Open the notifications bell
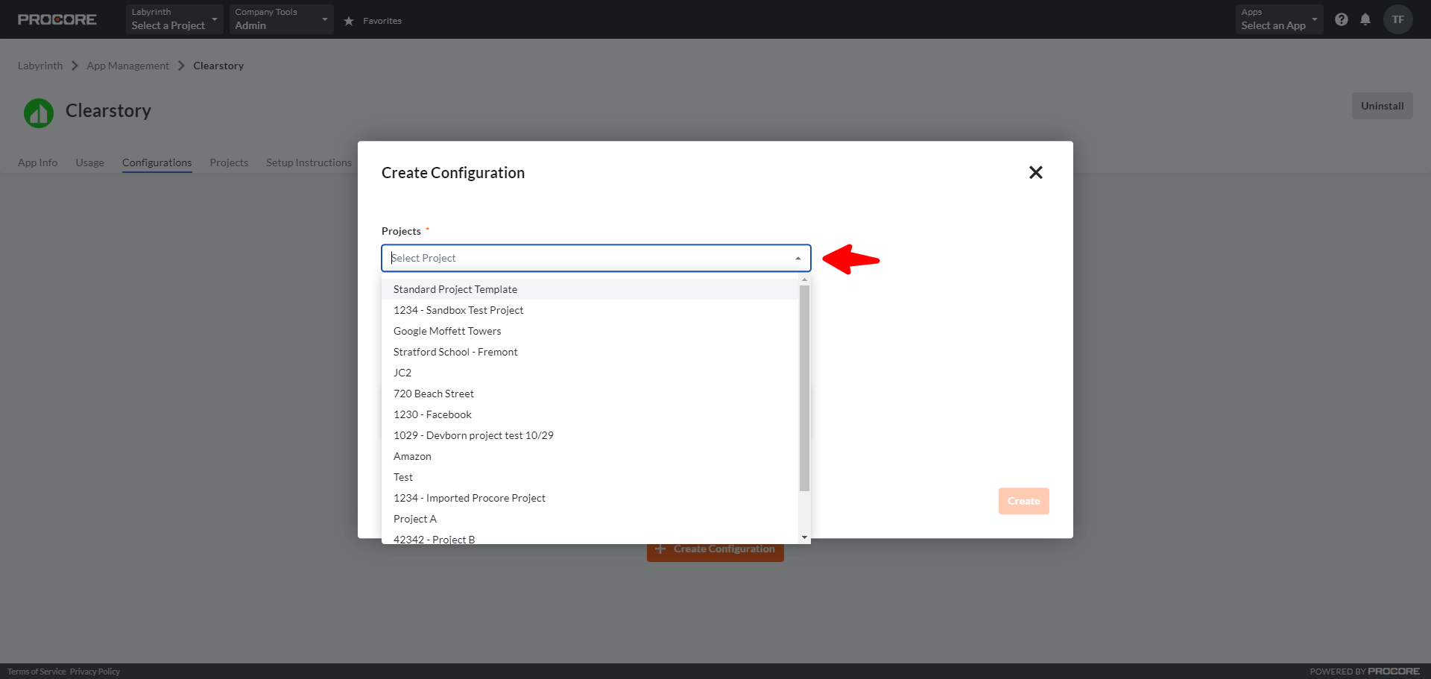Viewport: 1431px width, 679px height. pyautogui.click(x=1366, y=19)
